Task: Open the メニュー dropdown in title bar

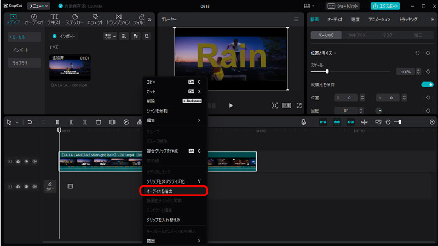Action: click(38, 6)
